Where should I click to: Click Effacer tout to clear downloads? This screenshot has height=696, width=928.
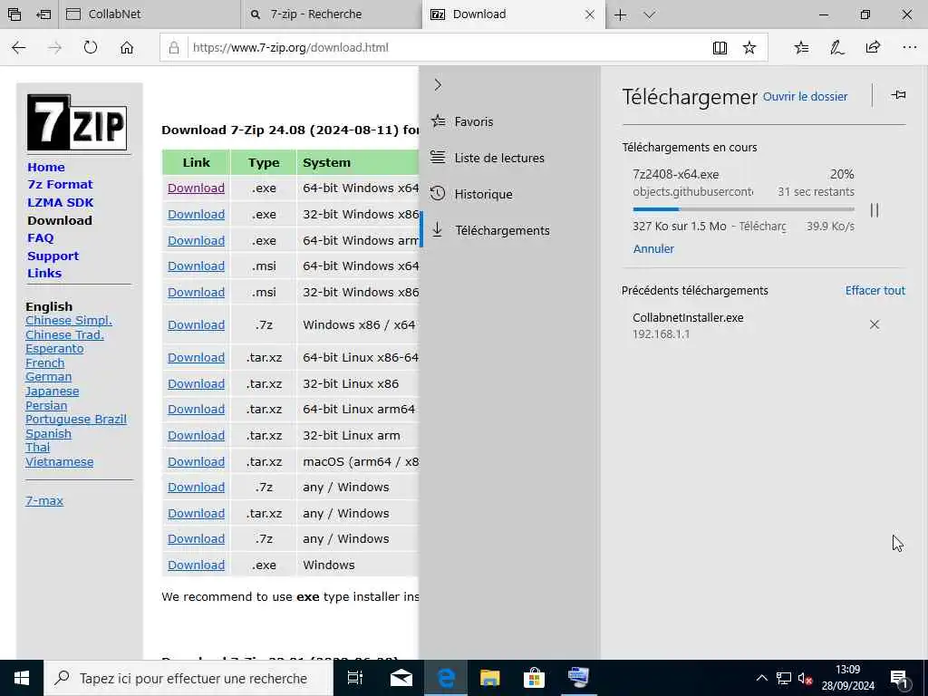click(x=875, y=291)
